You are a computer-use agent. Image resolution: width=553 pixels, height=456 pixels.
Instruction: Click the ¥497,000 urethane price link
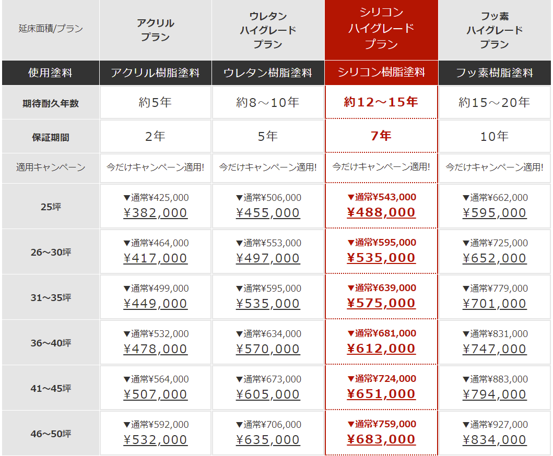[268, 258]
